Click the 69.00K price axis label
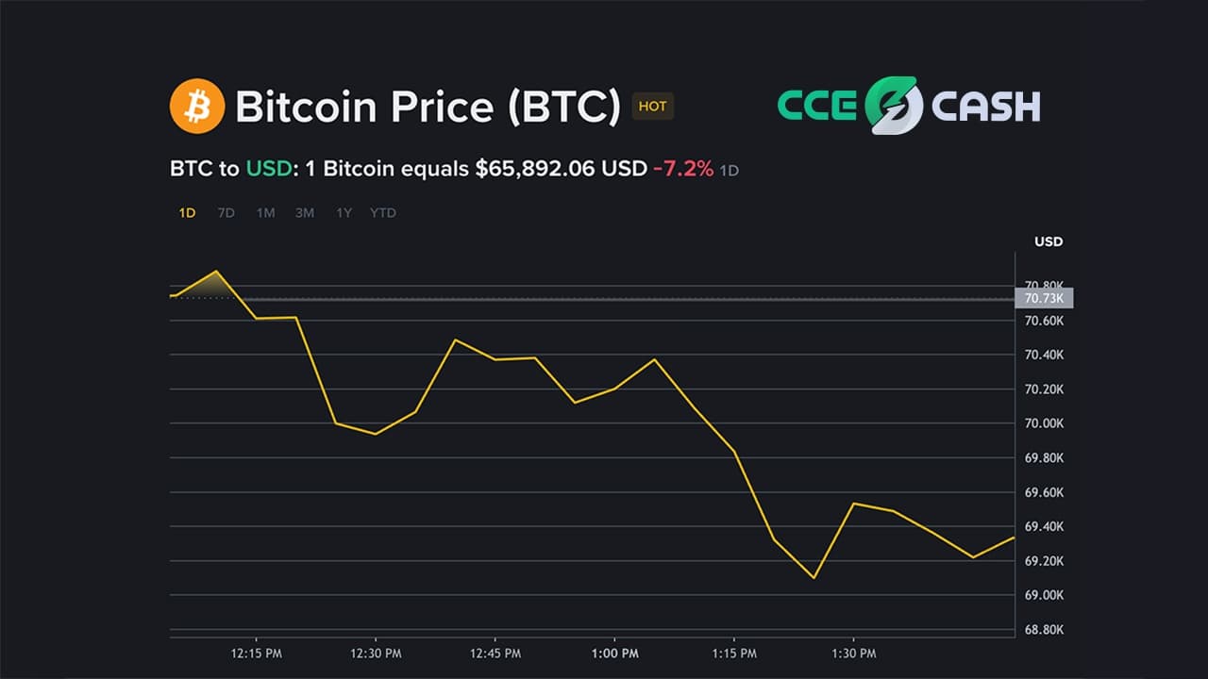1208x679 pixels. coord(1044,595)
